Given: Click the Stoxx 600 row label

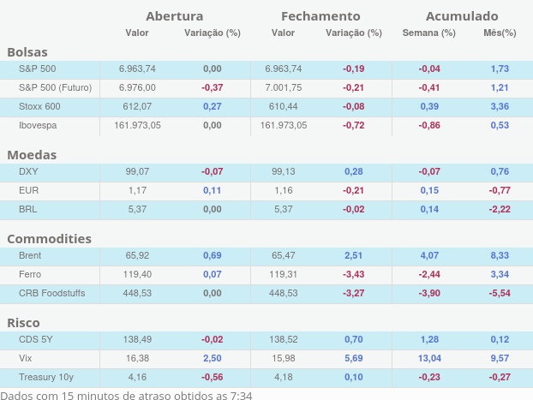Looking at the screenshot, I should tap(39, 106).
